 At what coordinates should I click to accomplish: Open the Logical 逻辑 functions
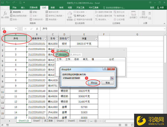pos(34,12)
